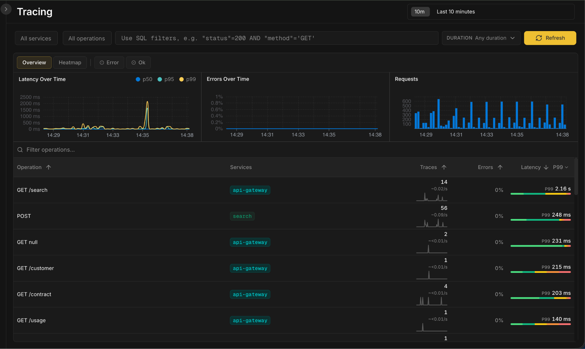Open the All services selector

36,38
